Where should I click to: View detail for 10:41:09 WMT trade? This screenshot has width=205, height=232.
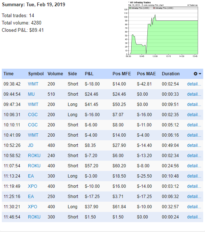(194, 135)
